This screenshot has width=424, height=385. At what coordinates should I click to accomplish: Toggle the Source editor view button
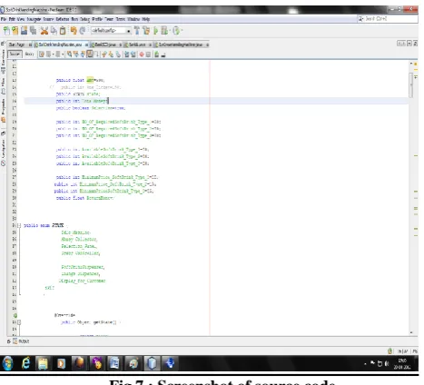click(15, 54)
